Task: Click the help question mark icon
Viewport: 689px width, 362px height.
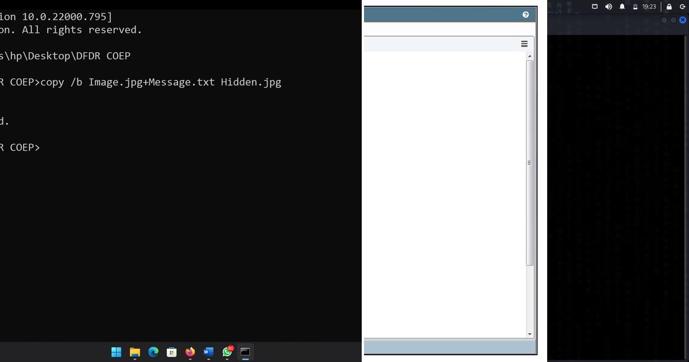Action: click(526, 14)
